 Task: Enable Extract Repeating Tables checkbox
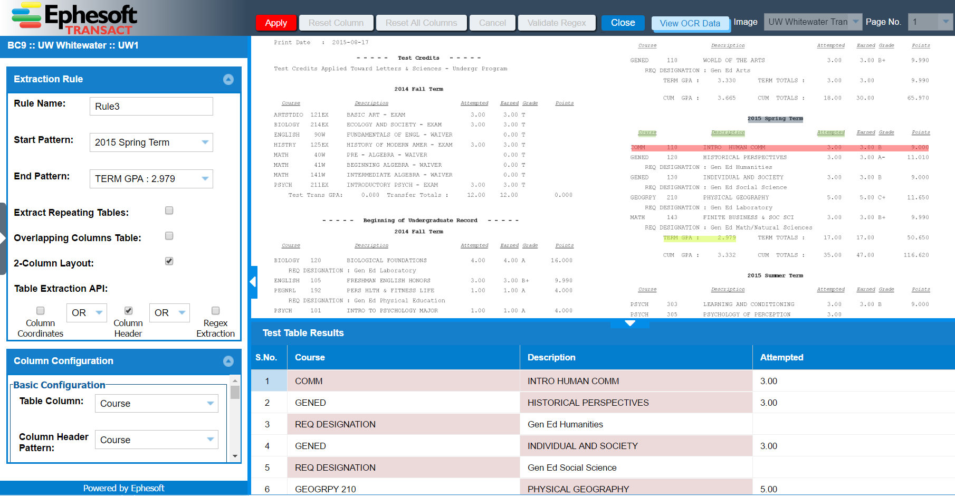pos(169,211)
